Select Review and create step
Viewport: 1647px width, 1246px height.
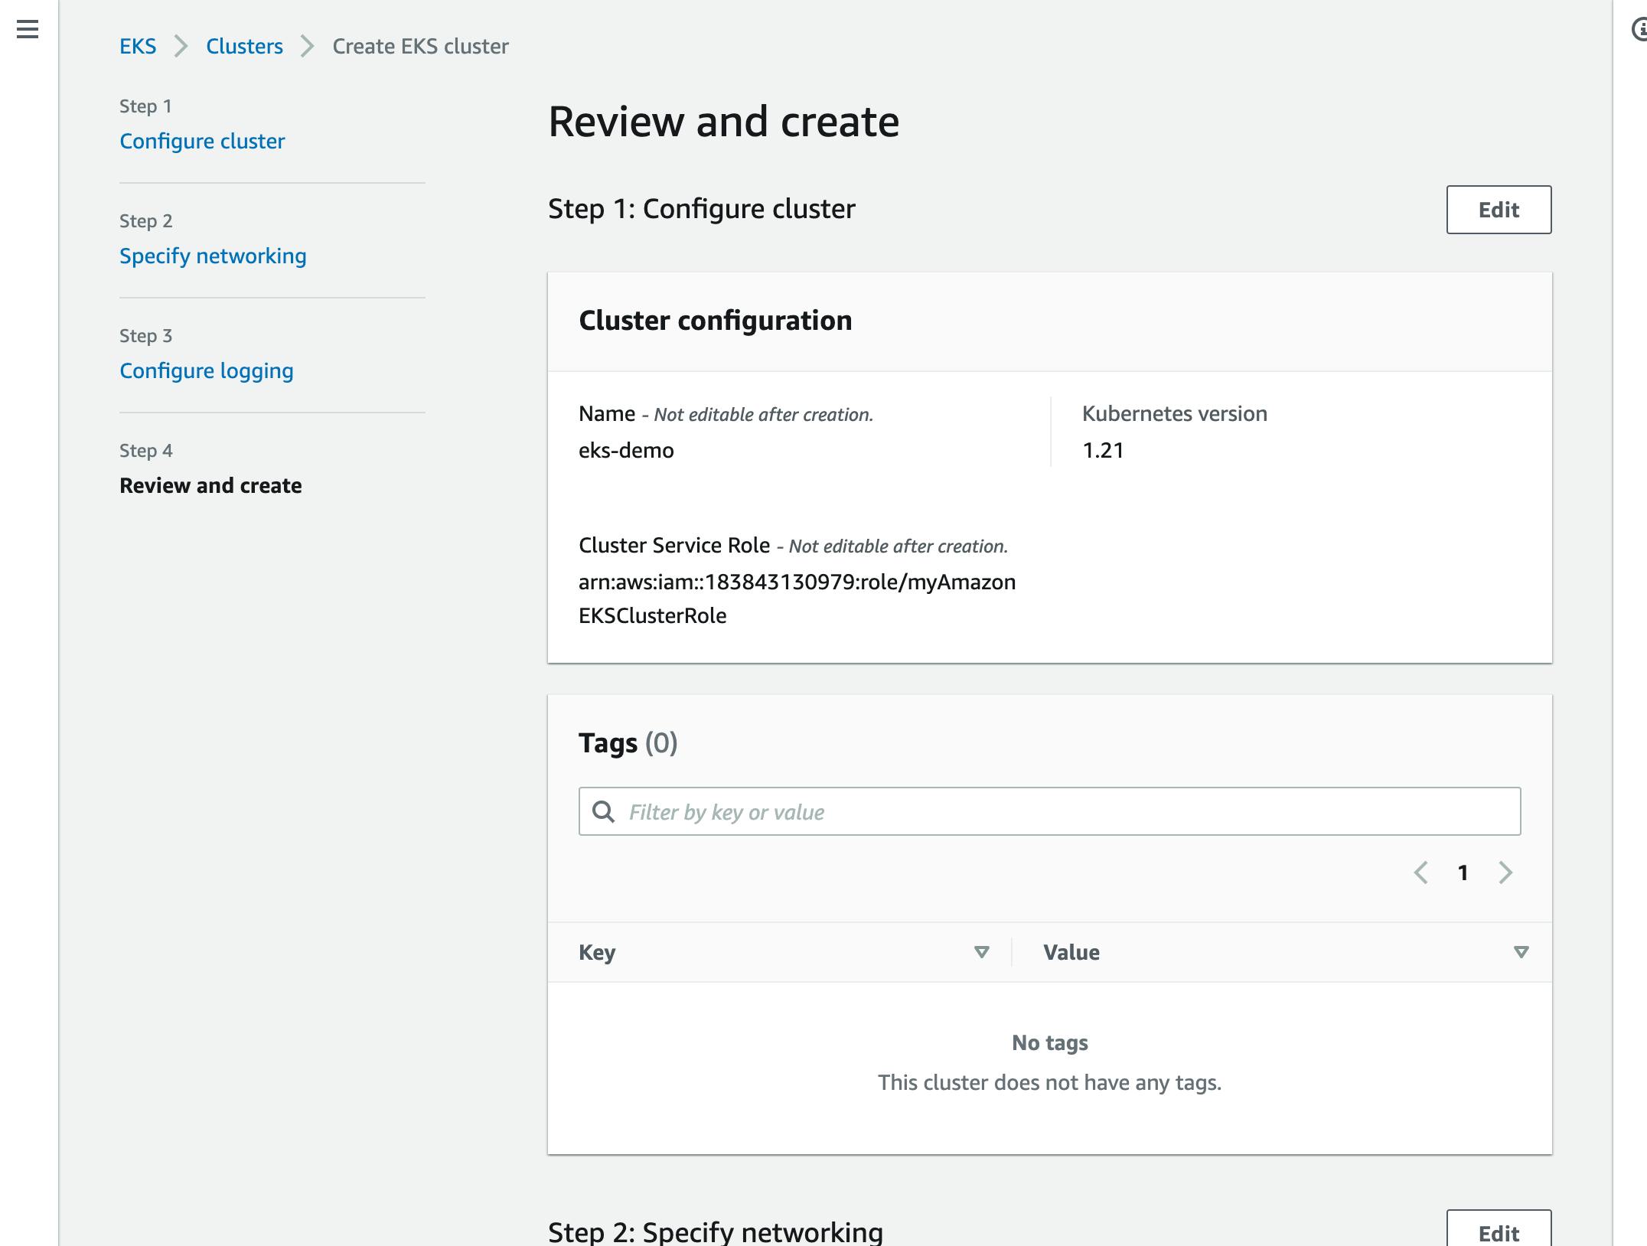(210, 485)
